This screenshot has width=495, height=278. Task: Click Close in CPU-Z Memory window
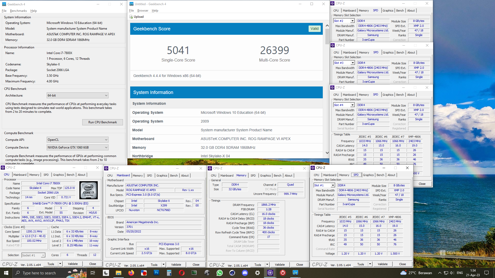point(300,265)
